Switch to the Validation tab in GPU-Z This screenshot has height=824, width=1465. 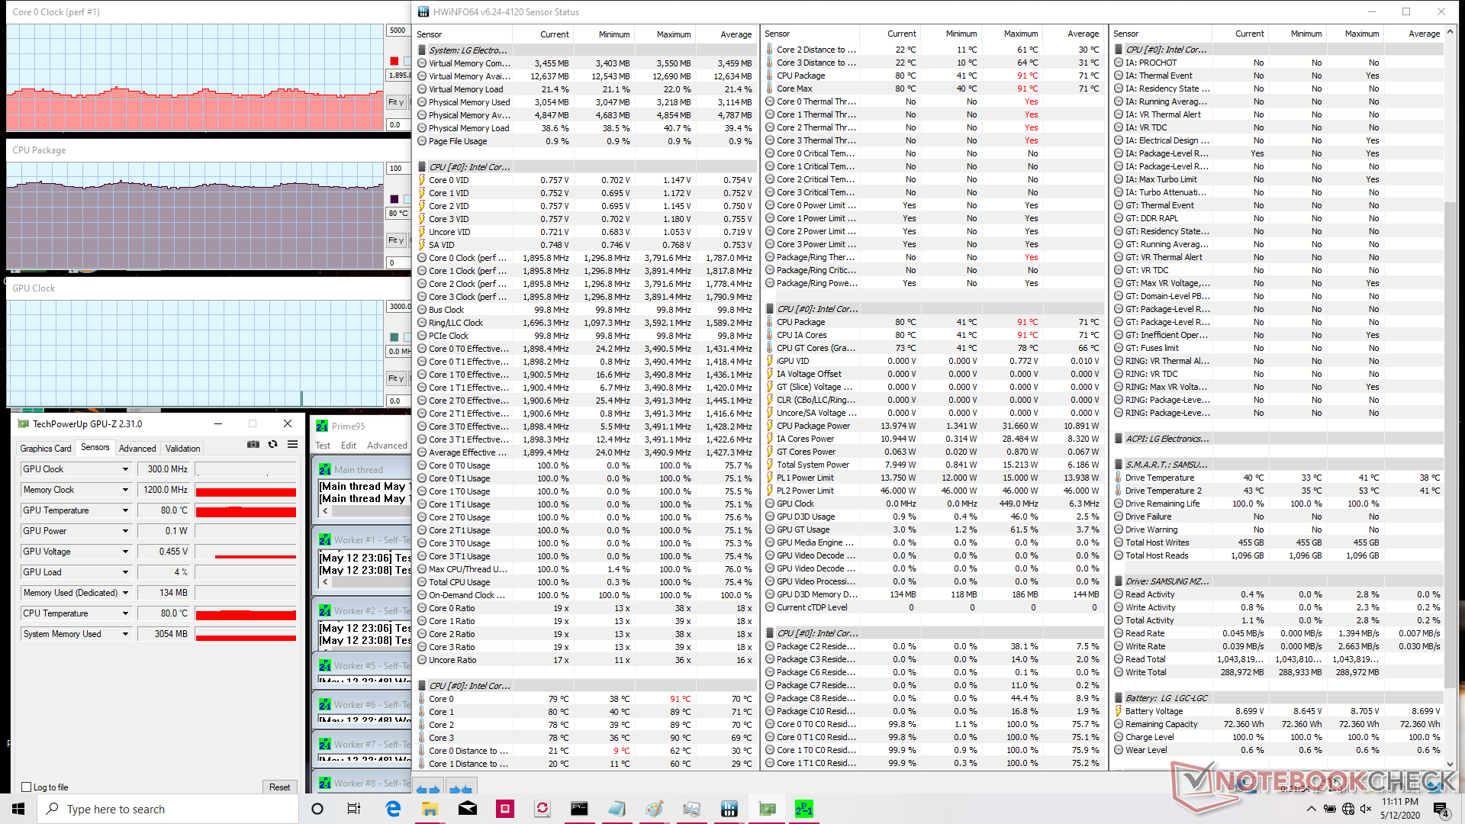183,449
